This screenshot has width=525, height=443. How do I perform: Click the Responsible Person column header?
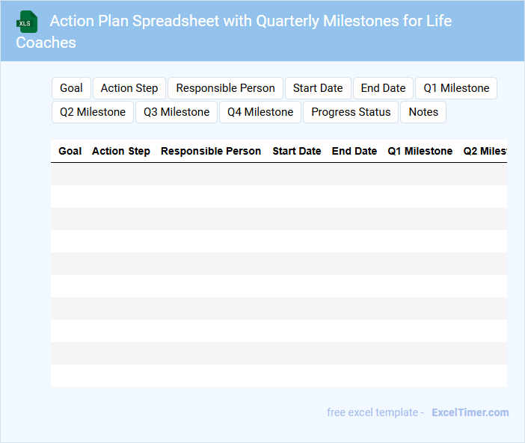(x=211, y=151)
